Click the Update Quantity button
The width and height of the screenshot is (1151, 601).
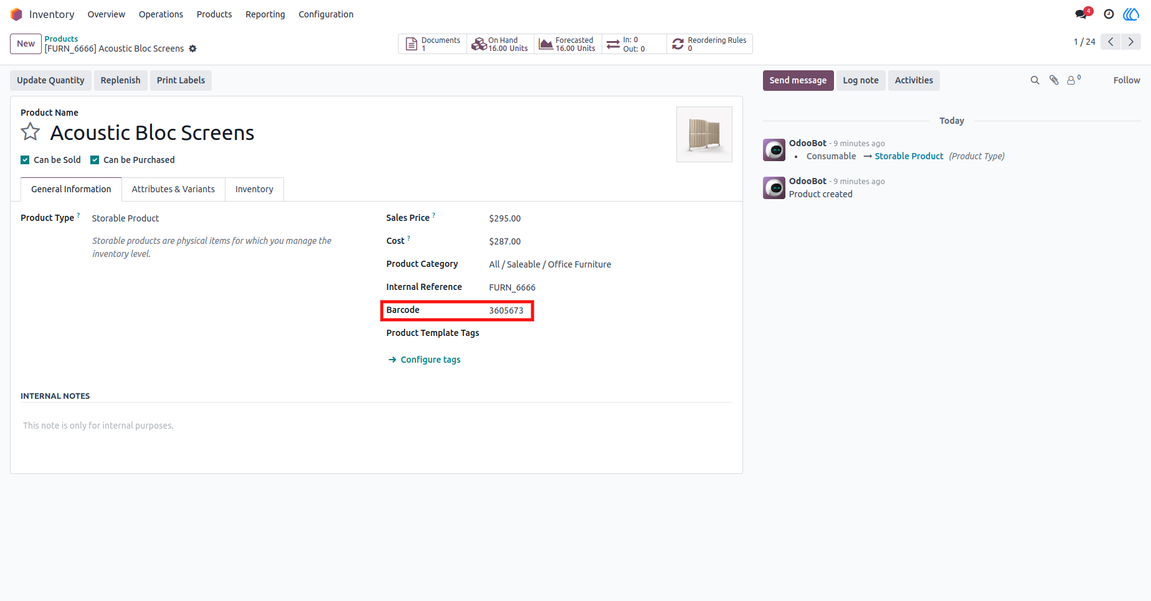(x=50, y=80)
